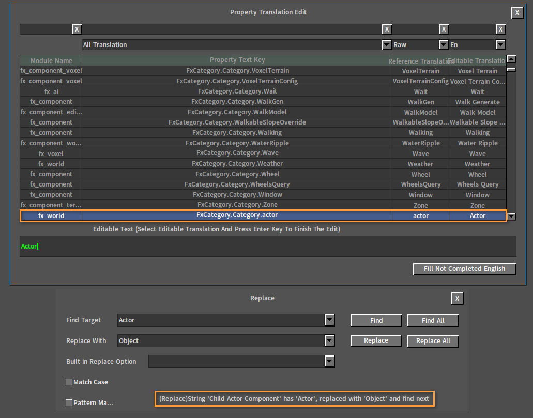The width and height of the screenshot is (533, 418).
Task: Clear the Property Text Key filter
Action: pos(387,29)
